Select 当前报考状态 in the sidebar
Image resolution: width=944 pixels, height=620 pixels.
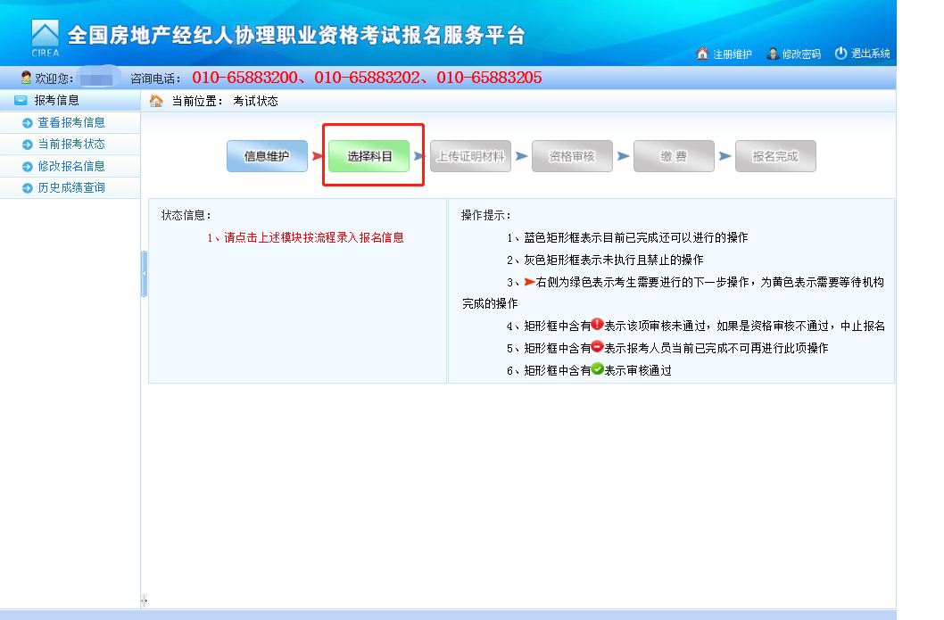71,145
